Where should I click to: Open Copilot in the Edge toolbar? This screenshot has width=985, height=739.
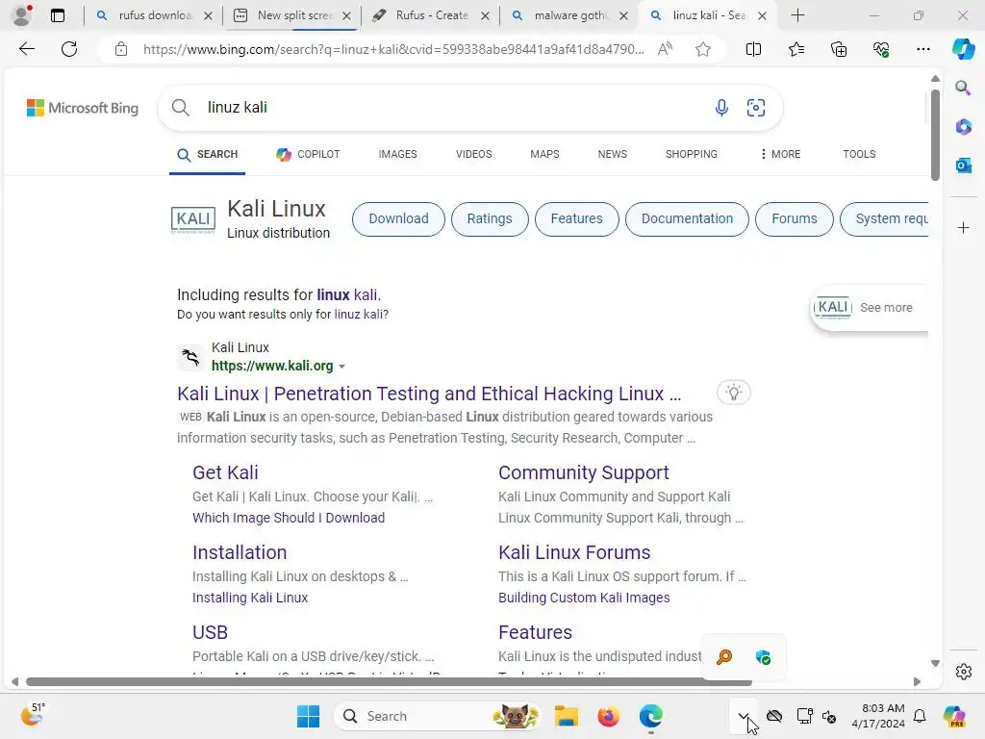coord(963,49)
